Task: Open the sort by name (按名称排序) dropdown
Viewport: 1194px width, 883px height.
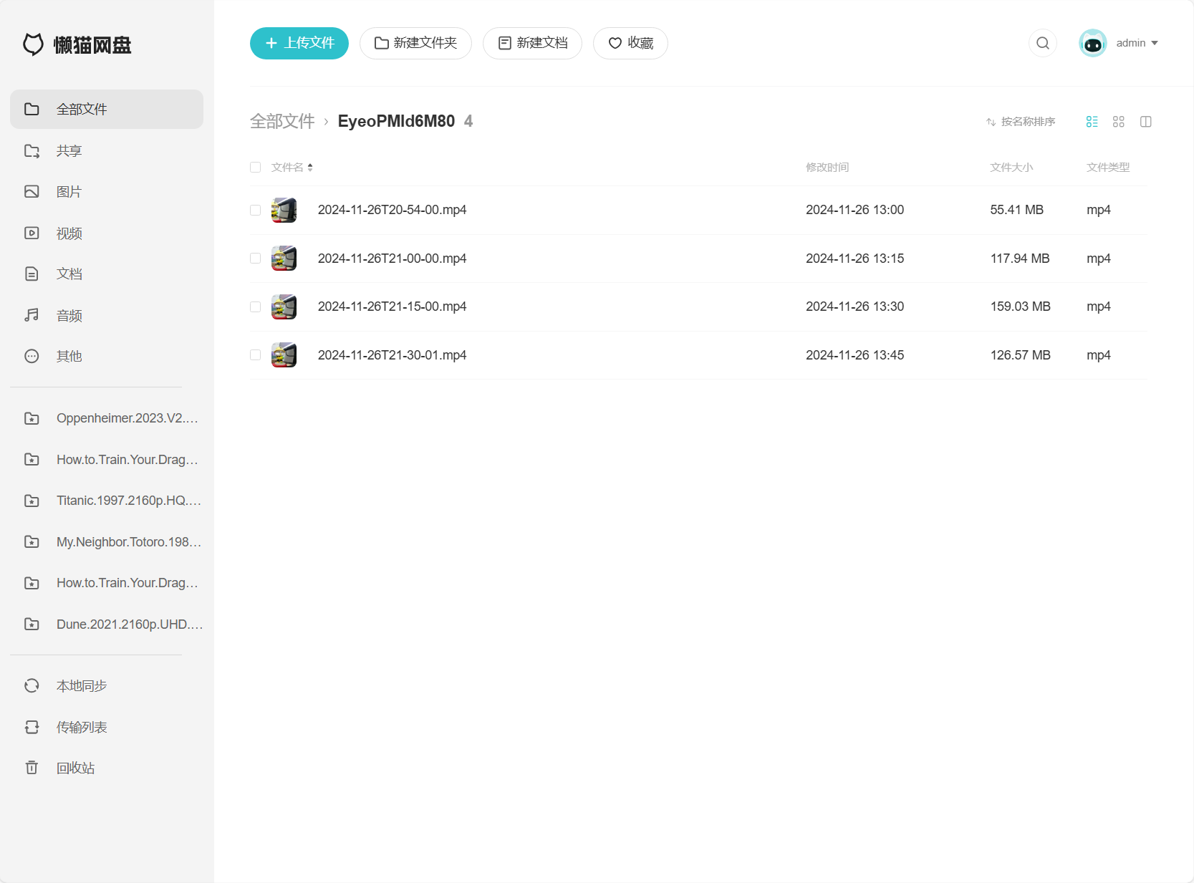Action: [x=1021, y=122]
